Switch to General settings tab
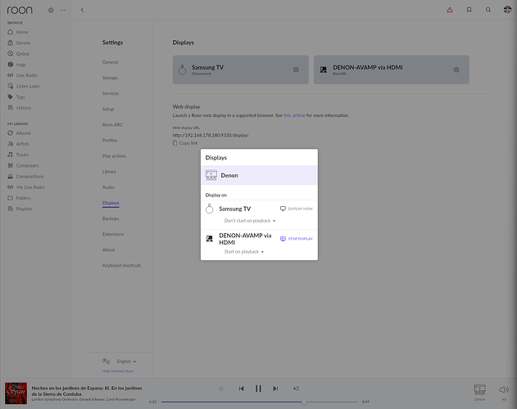Viewport: 517px width, 409px height. 110,62
